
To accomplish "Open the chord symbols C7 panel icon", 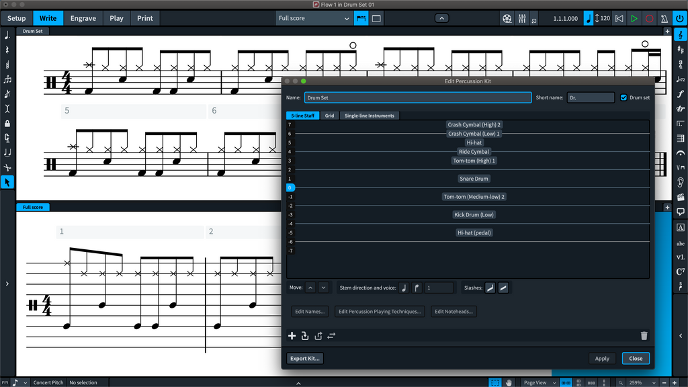I will coord(681,272).
